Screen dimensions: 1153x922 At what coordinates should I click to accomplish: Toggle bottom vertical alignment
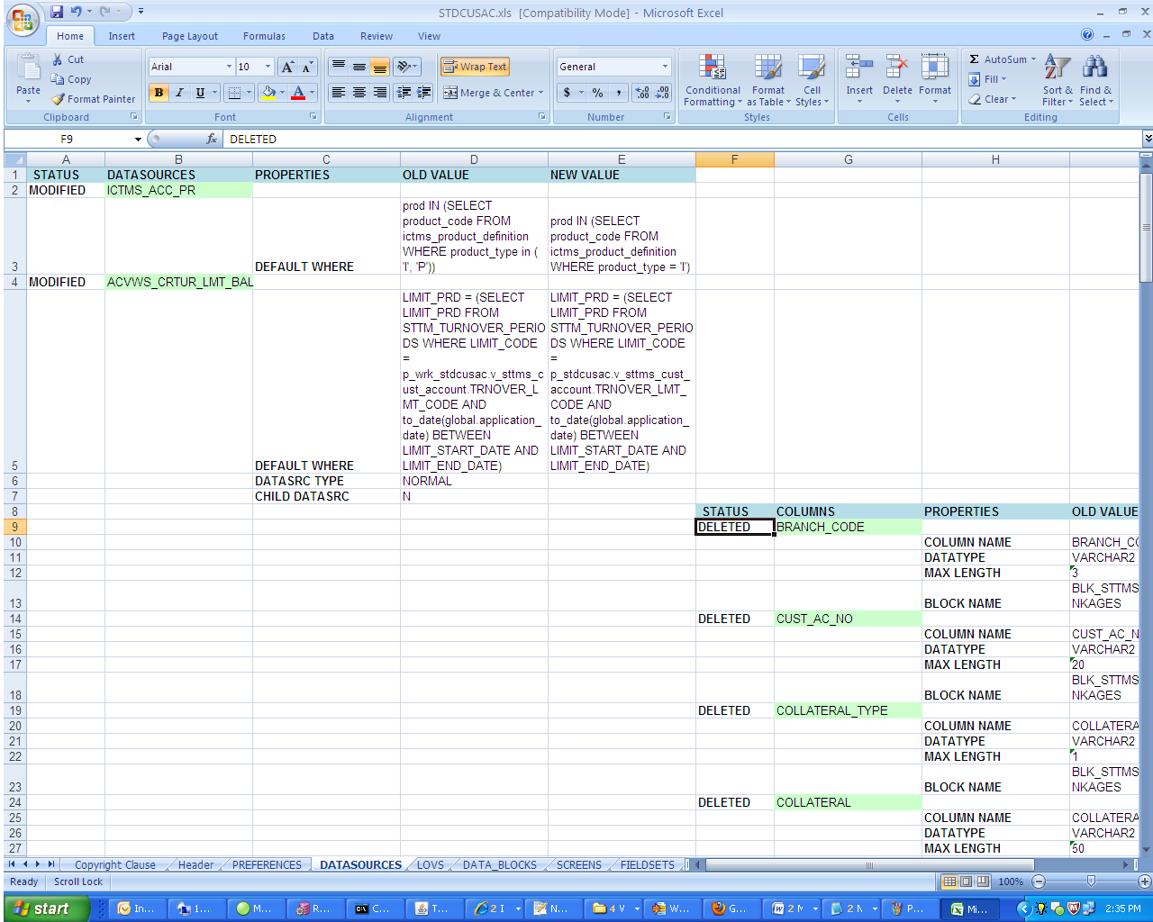pos(380,67)
